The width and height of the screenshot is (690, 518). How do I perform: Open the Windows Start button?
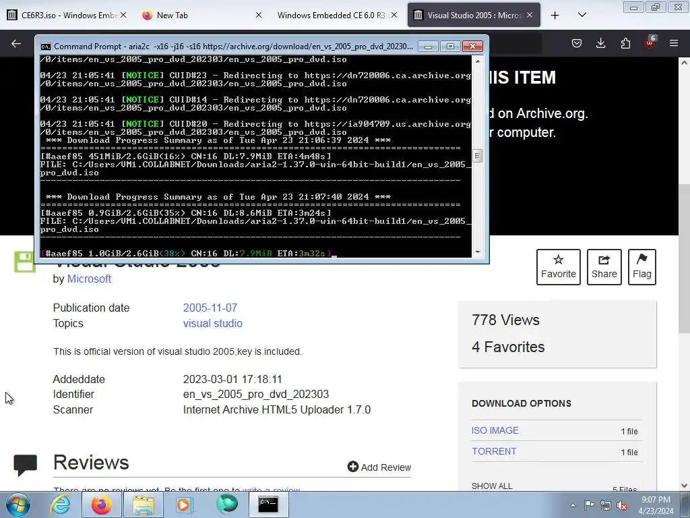[x=18, y=505]
